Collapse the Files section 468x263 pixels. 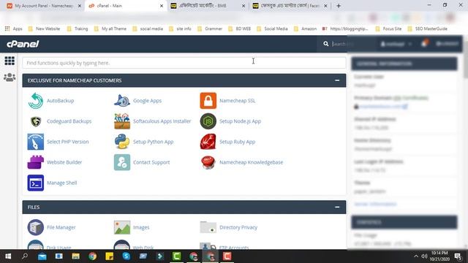tap(337, 207)
